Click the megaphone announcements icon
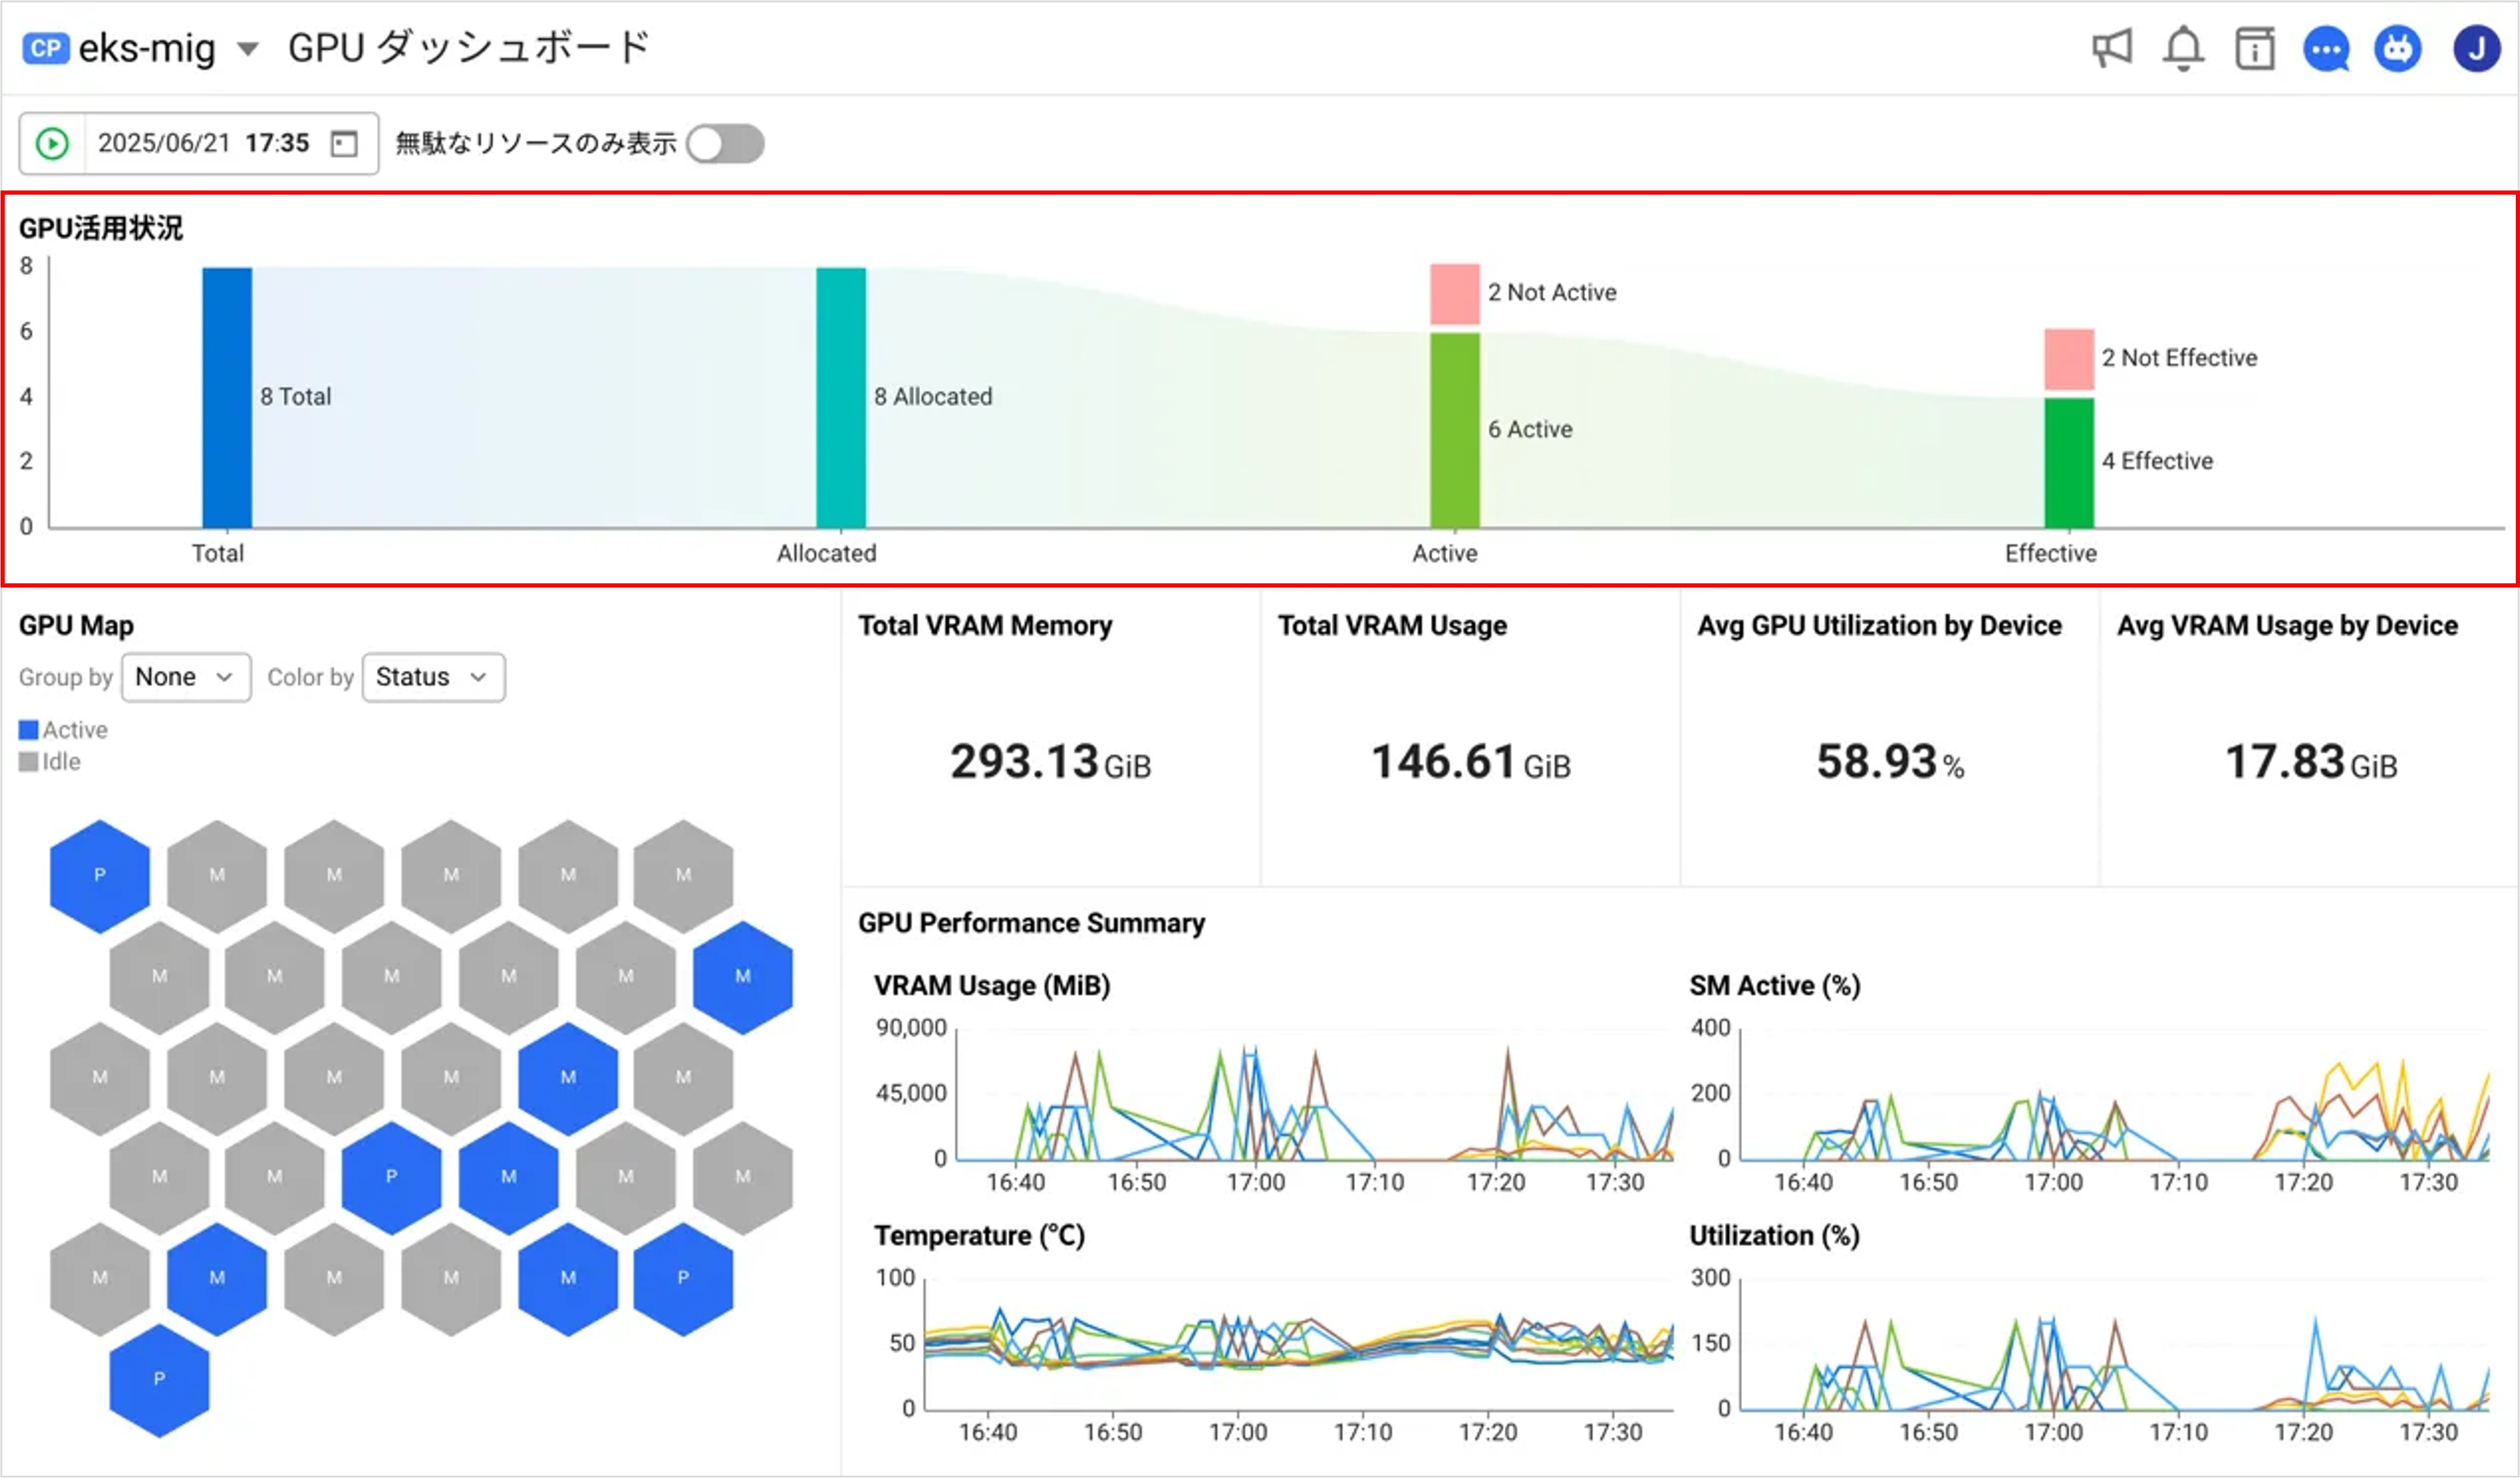Image resolution: width=2520 pixels, height=1478 pixels. (x=2112, y=48)
